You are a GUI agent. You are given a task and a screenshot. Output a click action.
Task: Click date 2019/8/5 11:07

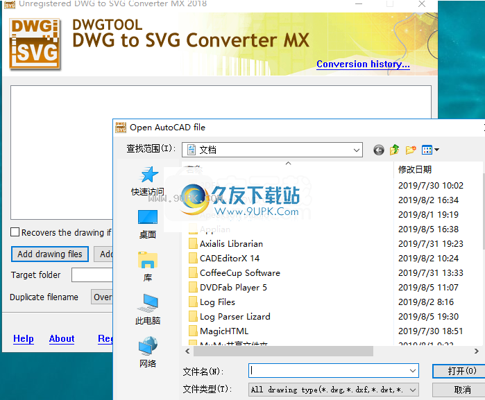point(428,287)
